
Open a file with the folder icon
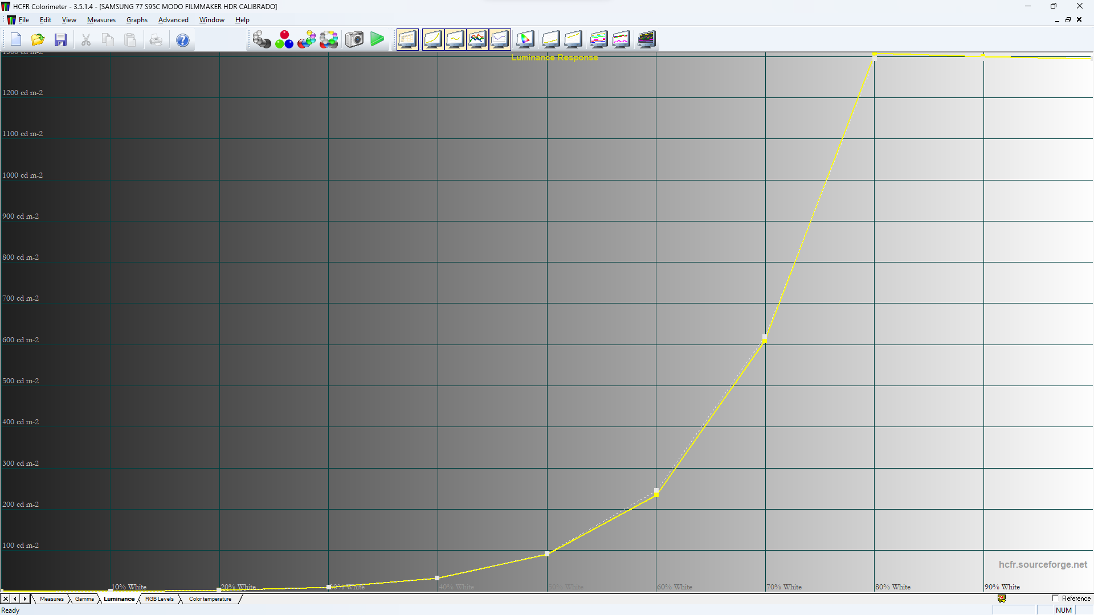tap(38, 40)
